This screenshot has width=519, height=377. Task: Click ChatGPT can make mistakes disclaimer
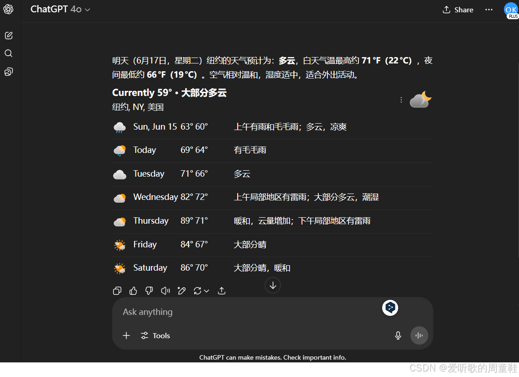(x=273, y=357)
